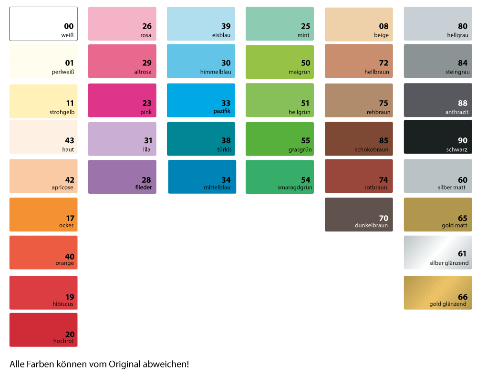Pick the 33 pazifik swatch
Screen dimensions: 477x376
(x=201, y=100)
